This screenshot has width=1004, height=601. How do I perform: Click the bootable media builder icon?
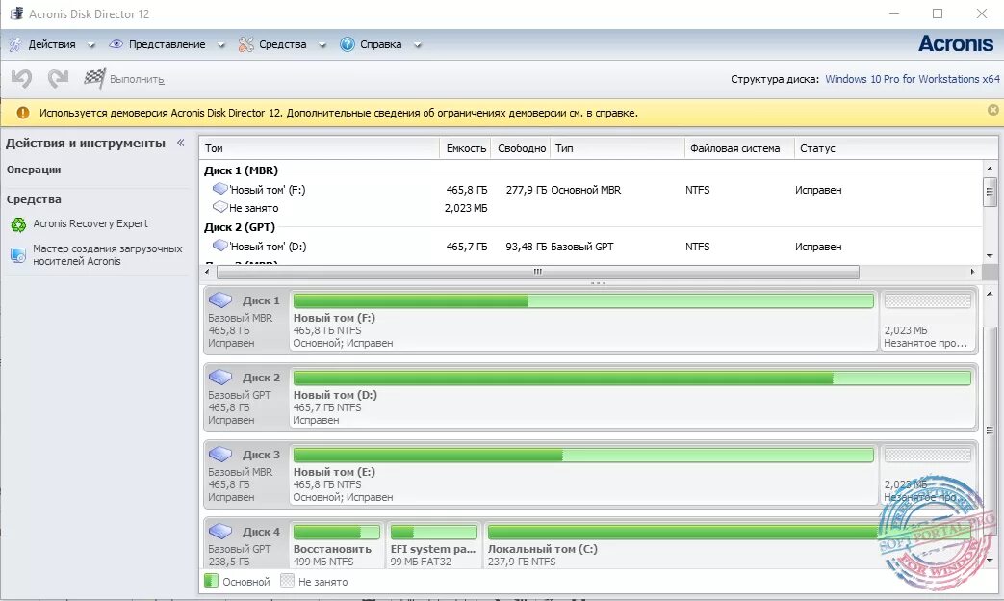(x=18, y=255)
